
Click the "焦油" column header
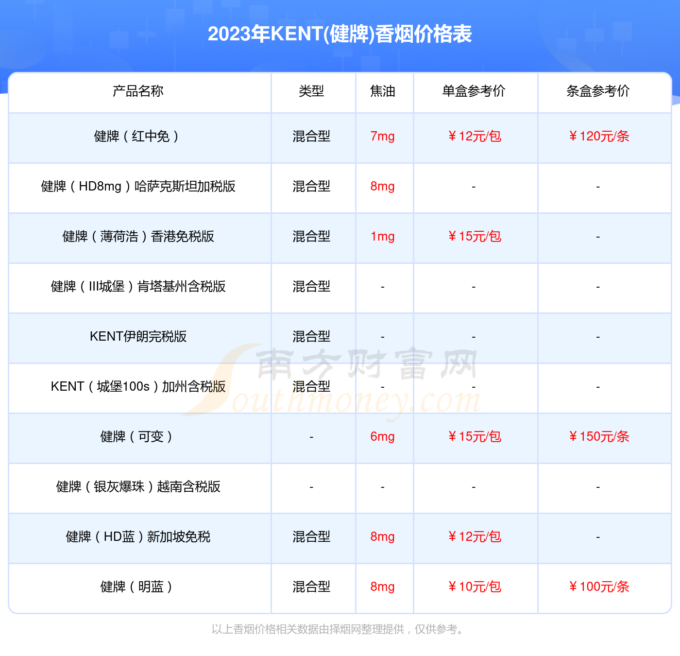383,91
